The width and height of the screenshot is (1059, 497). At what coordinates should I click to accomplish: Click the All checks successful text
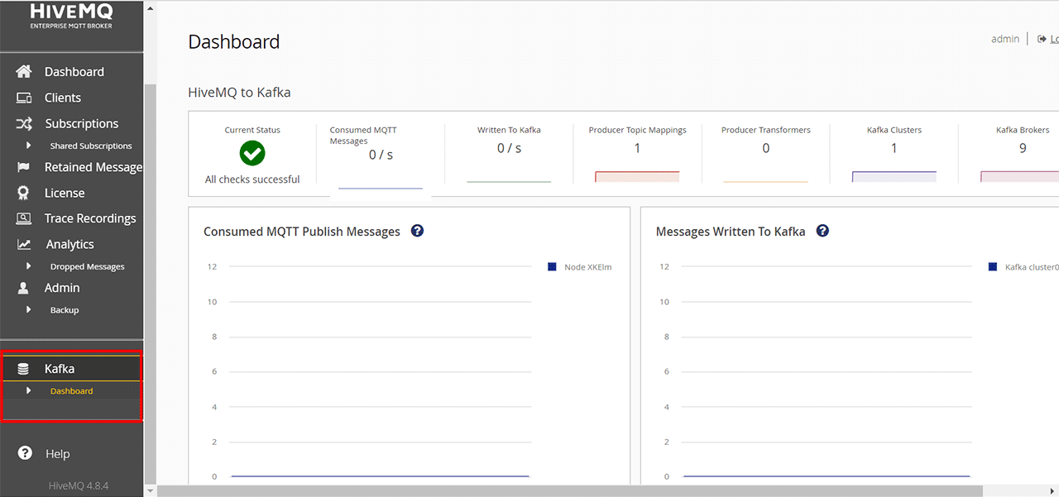click(x=252, y=179)
